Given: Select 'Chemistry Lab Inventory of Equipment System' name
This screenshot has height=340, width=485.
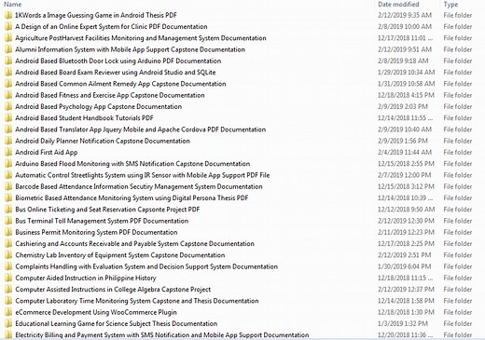Looking at the screenshot, I should pos(120,255).
